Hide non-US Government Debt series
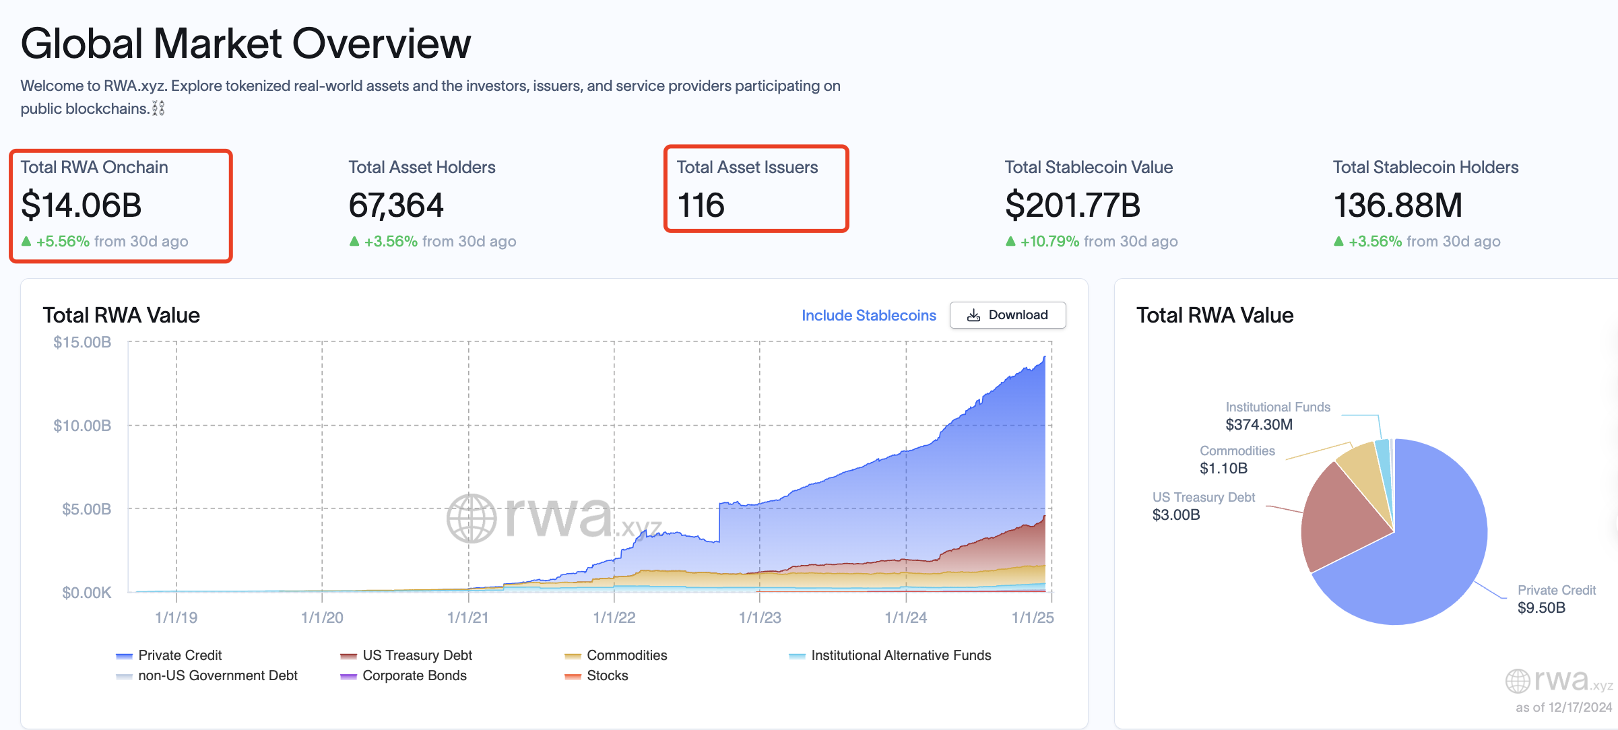Screen dimensions: 1618x730 pyautogui.click(x=218, y=675)
